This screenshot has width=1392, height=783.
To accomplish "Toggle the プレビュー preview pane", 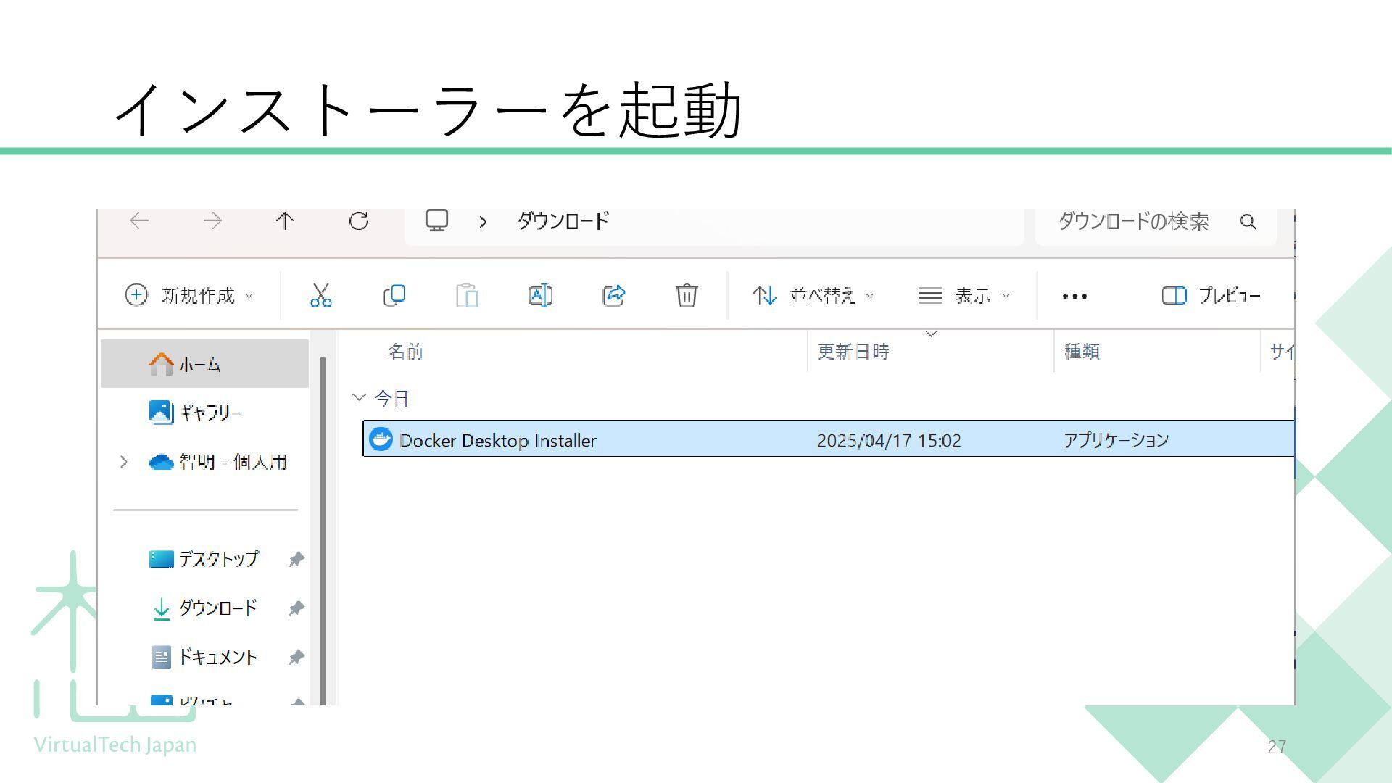I will point(1211,296).
